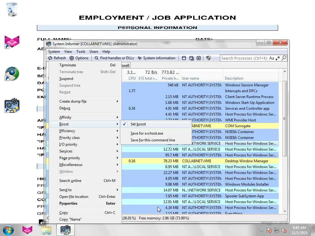The height and width of the screenshot is (236, 315).
Task: Select Copy in context menu
Action: (x=86, y=213)
